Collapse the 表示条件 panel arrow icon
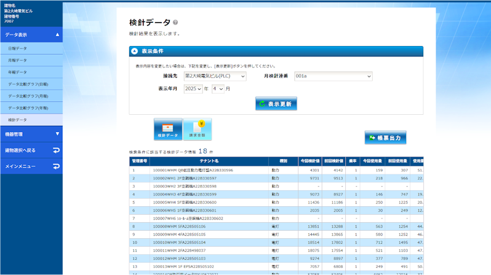The width and height of the screenshot is (491, 275). 134,52
